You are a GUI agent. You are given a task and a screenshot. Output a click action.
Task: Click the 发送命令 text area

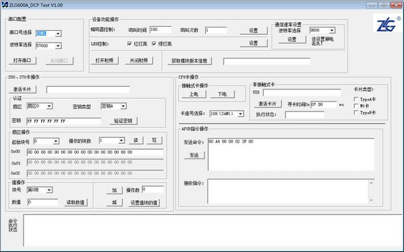click(291, 155)
